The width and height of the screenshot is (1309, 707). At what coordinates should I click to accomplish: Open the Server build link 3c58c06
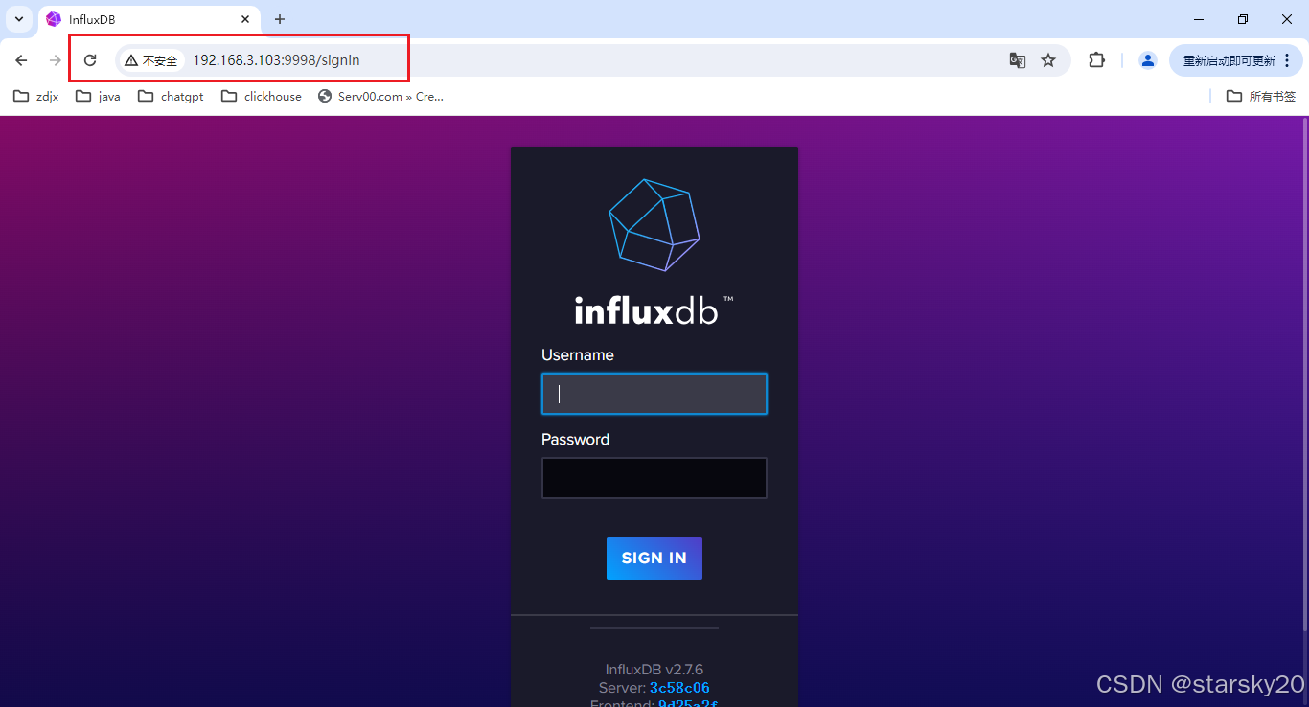[679, 687]
